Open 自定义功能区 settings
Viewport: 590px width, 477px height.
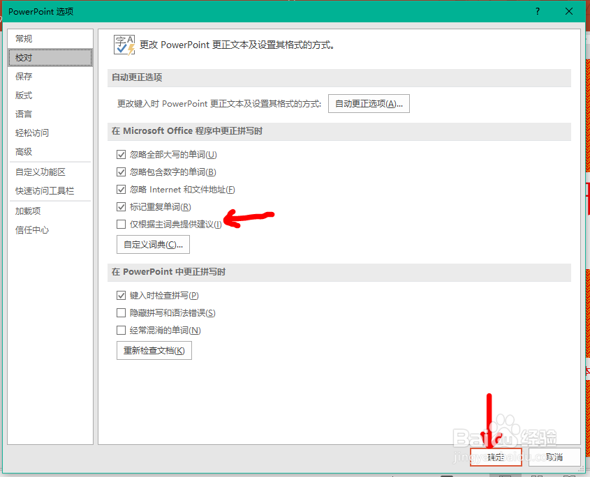click(x=50, y=172)
